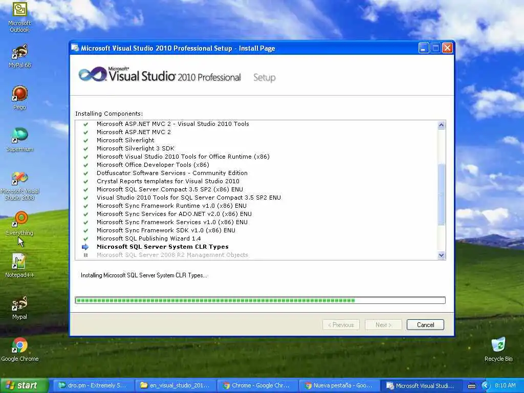This screenshot has width=524, height=393.
Task: Click the pending icon beside SQL Server 2008 R2 Management Objects
Action: (x=85, y=255)
